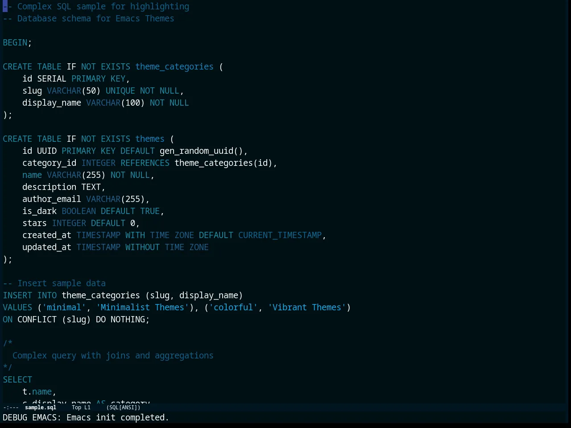The width and height of the screenshot is (571, 428).
Task: Click the themes table name in CREATE TABLE
Action: point(150,139)
